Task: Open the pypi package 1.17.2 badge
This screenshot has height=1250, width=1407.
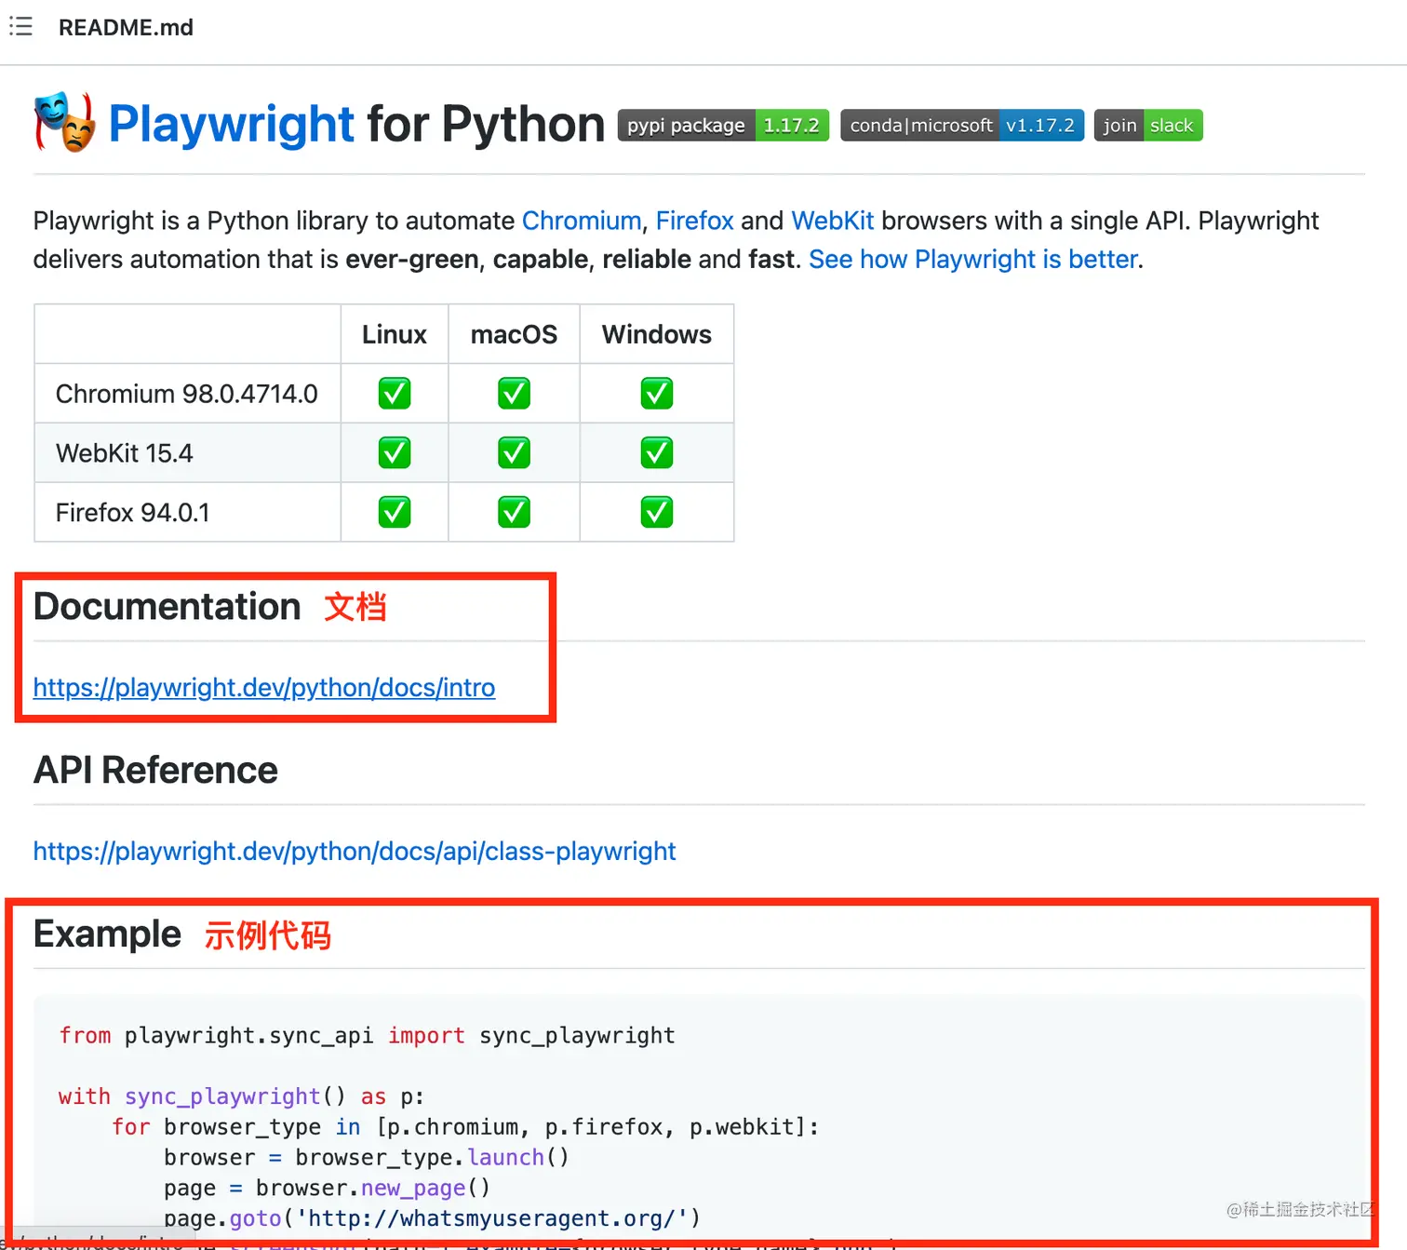Action: point(723,125)
